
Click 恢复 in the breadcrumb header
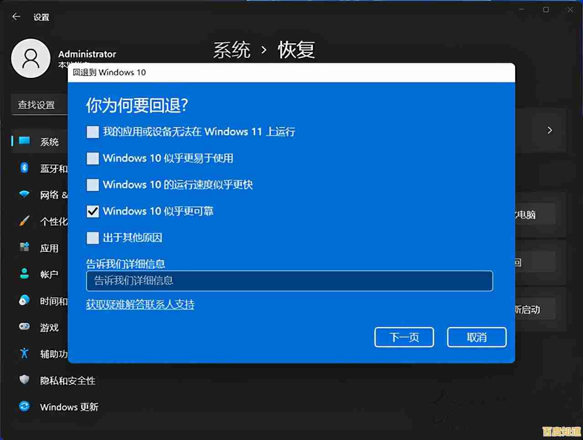point(295,50)
